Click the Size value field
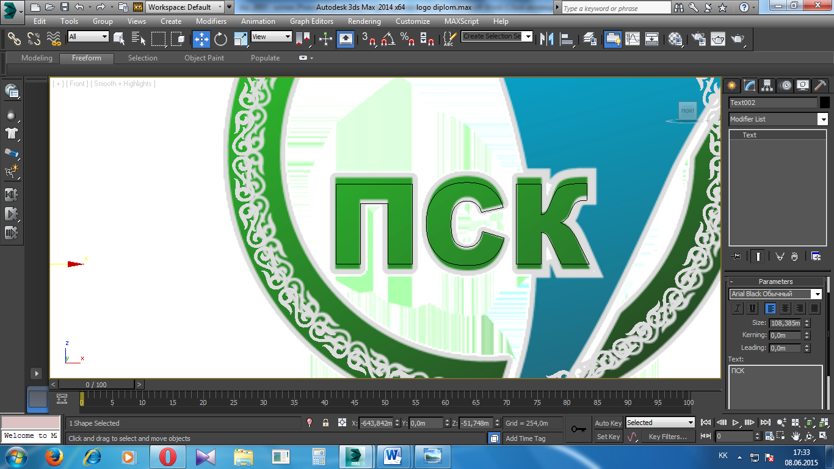The height and width of the screenshot is (469, 834). click(x=786, y=323)
